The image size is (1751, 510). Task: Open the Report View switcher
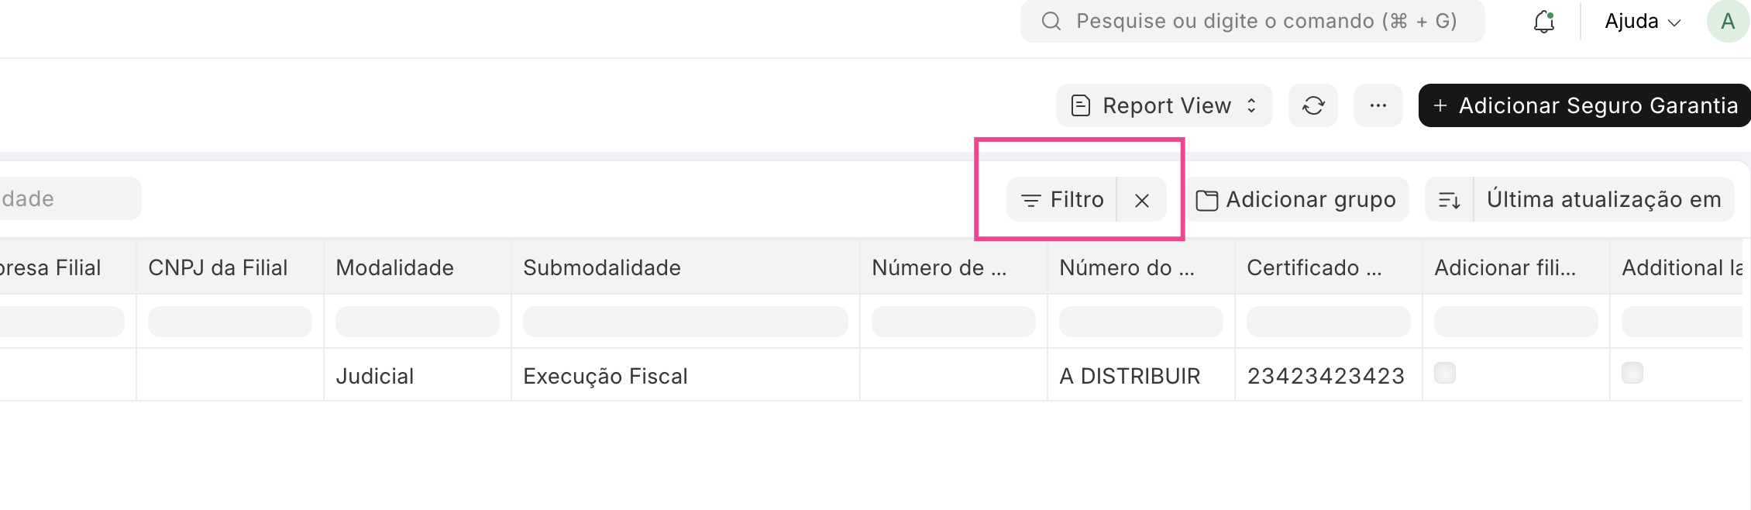1164,105
